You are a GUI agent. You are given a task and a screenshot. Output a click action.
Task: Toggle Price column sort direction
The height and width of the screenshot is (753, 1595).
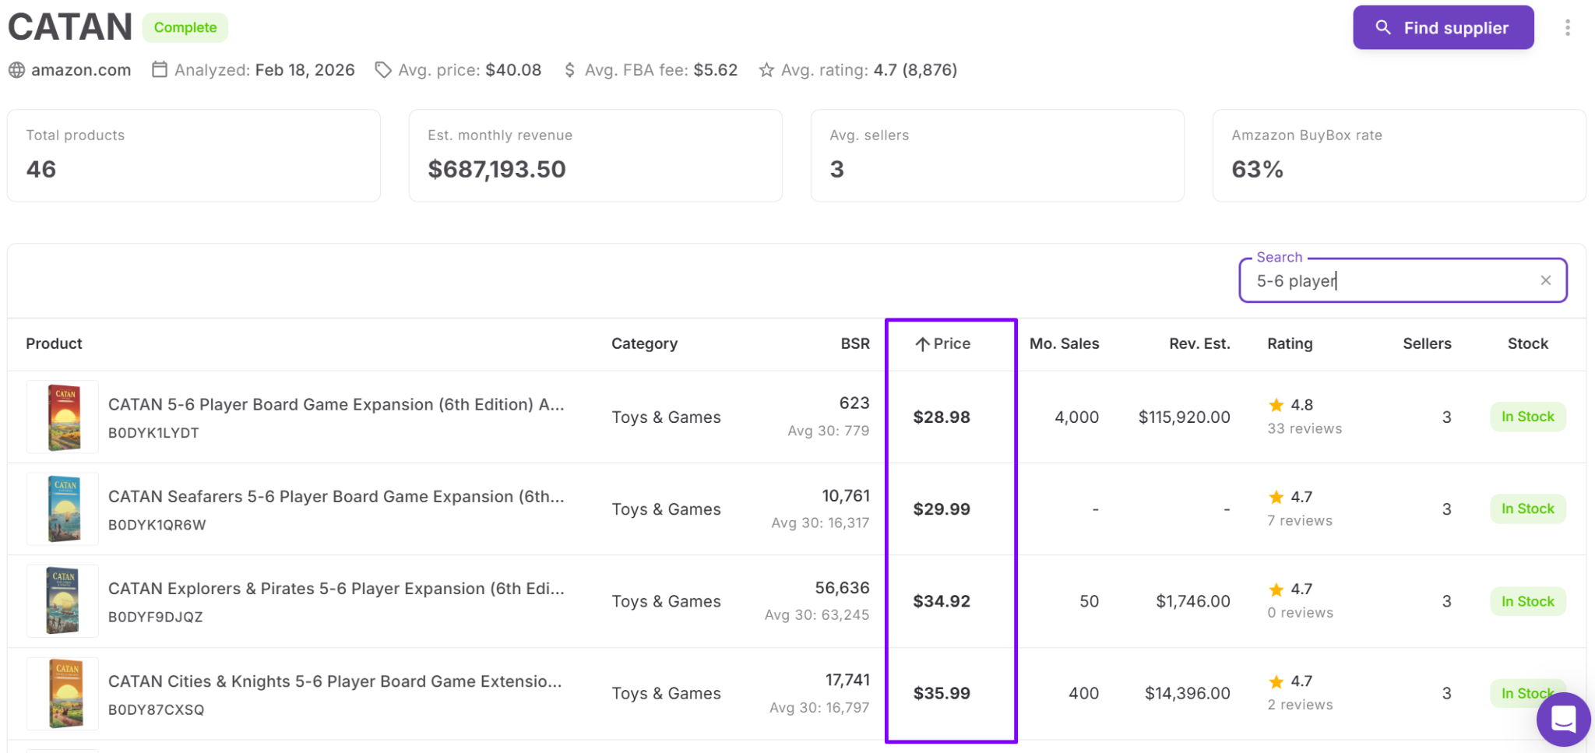coord(942,343)
